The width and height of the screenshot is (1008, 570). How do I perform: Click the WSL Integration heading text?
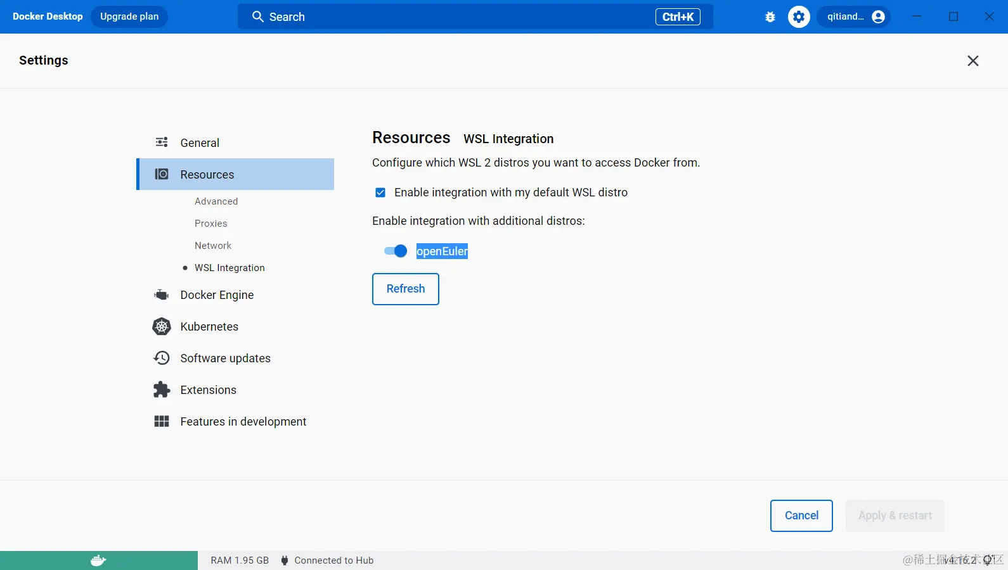point(508,139)
